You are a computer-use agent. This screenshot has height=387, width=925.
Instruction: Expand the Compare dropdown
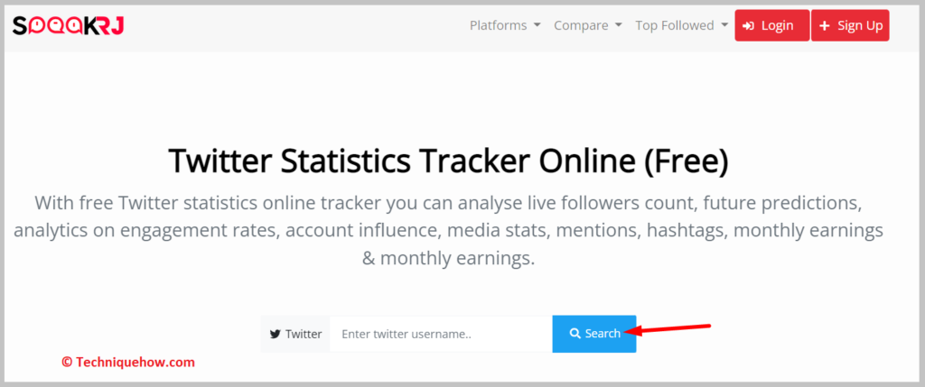tap(587, 25)
